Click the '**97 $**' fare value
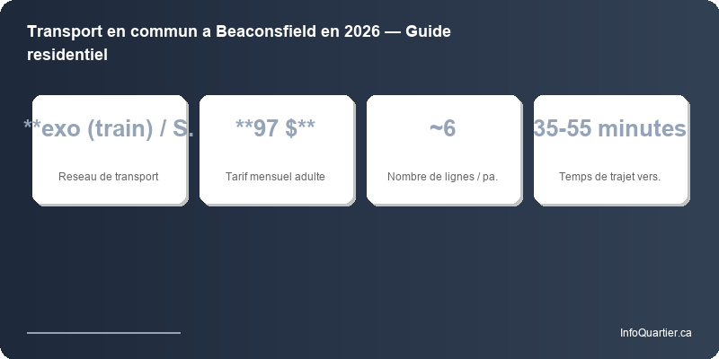The image size is (719, 359). (275, 129)
